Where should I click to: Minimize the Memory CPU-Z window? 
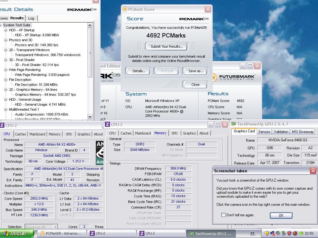(x=210, y=125)
